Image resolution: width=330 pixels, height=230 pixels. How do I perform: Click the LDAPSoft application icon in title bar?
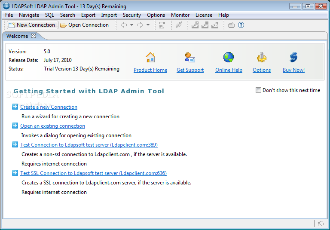pos(6,6)
